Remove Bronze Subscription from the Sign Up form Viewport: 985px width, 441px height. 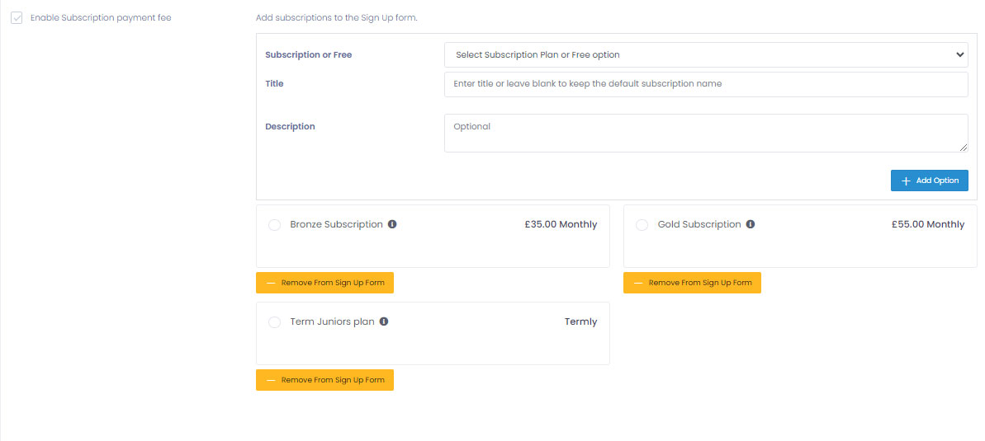coord(324,283)
